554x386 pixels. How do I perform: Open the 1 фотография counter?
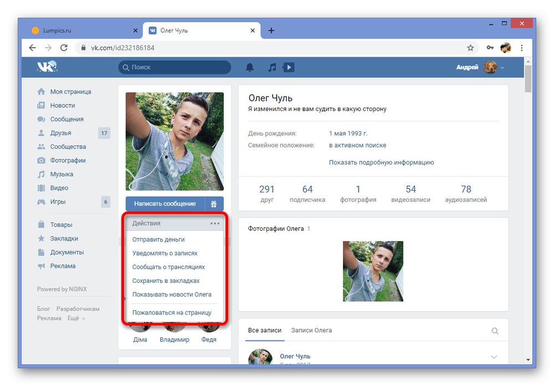358,194
